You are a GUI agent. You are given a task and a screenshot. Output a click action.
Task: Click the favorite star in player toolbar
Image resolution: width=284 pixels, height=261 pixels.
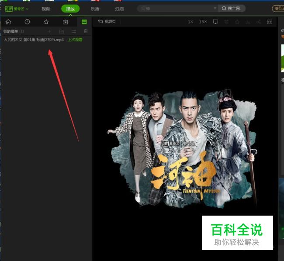(237, 22)
